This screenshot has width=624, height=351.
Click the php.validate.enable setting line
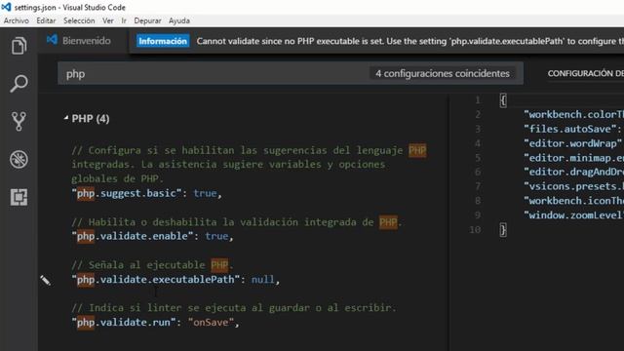(x=152, y=236)
